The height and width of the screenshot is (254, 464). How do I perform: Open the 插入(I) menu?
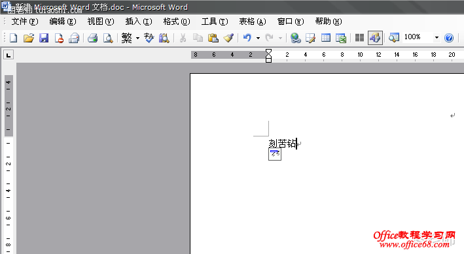click(139, 22)
